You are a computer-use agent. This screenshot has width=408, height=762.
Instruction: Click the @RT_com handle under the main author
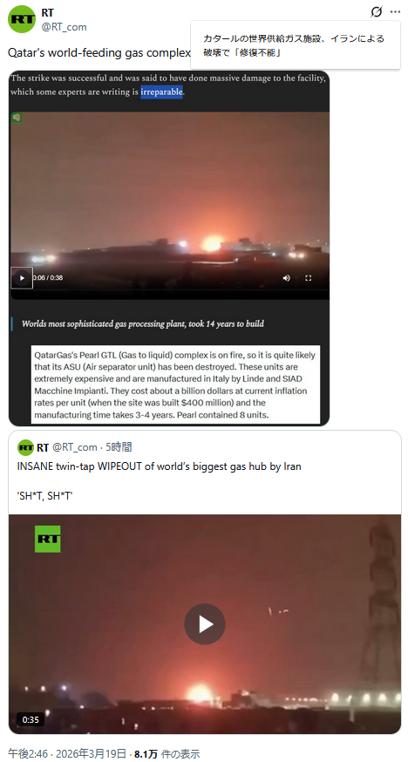65,27
